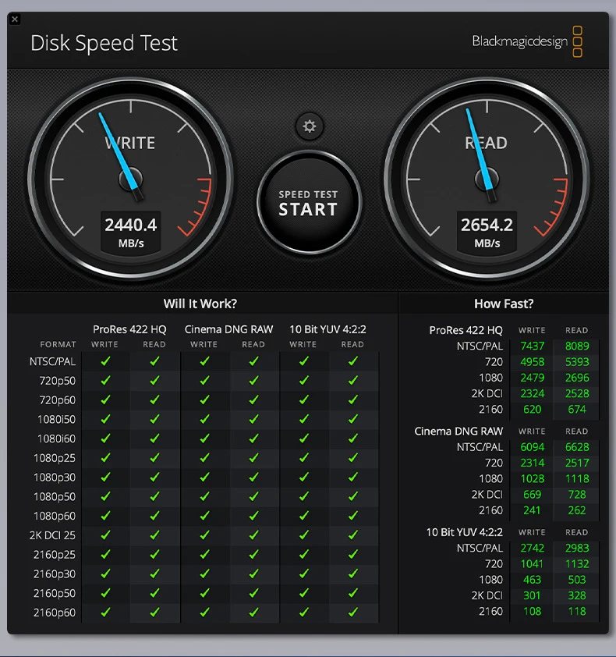Click Cinema DNG RAW write checkmark for 2160p60

pos(204,612)
